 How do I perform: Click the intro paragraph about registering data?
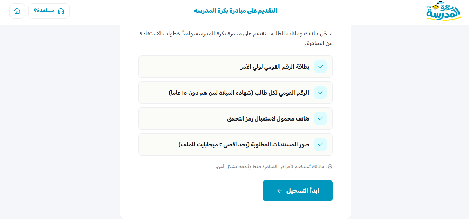coord(236,39)
